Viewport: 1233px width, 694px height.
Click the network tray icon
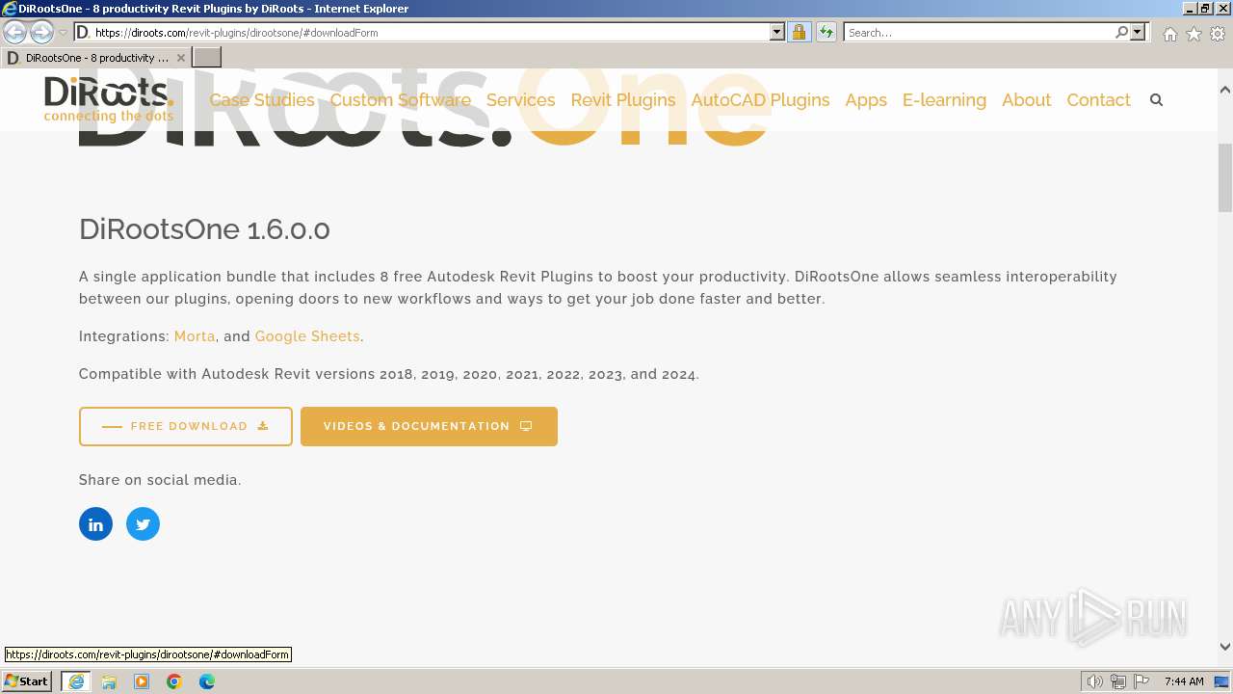1118,681
